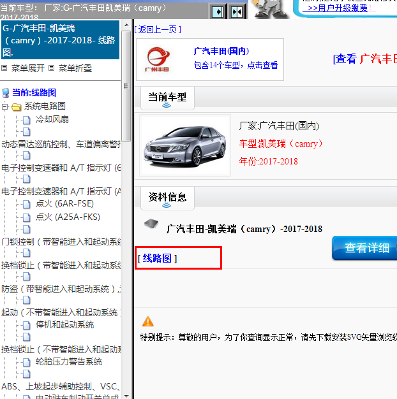The image size is (397, 399).
Task: Click 返回上一页 link
Action: tap(158, 29)
